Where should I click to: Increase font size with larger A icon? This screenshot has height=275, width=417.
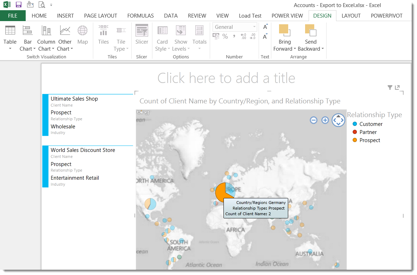[265, 27]
